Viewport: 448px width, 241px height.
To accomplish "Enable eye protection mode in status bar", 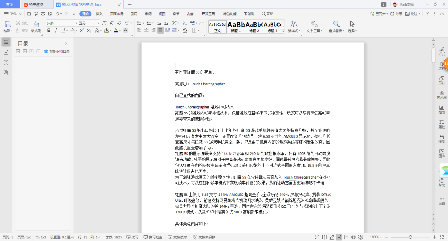I will click(361, 237).
